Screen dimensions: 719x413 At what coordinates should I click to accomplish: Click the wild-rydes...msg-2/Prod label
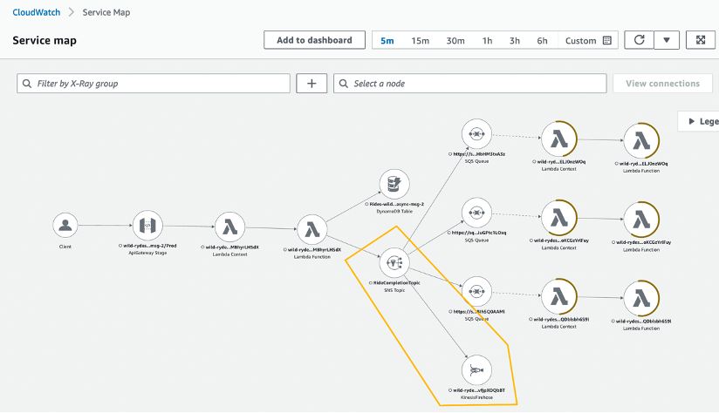[149, 246]
